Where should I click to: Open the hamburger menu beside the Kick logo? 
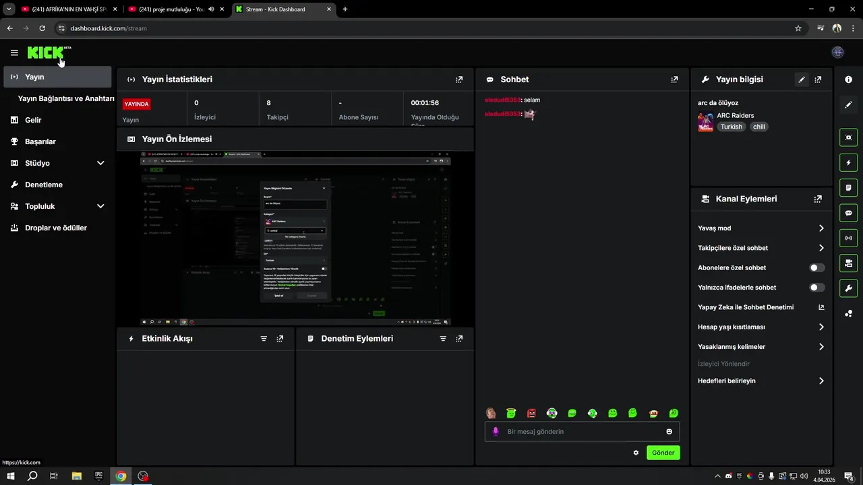pos(14,53)
